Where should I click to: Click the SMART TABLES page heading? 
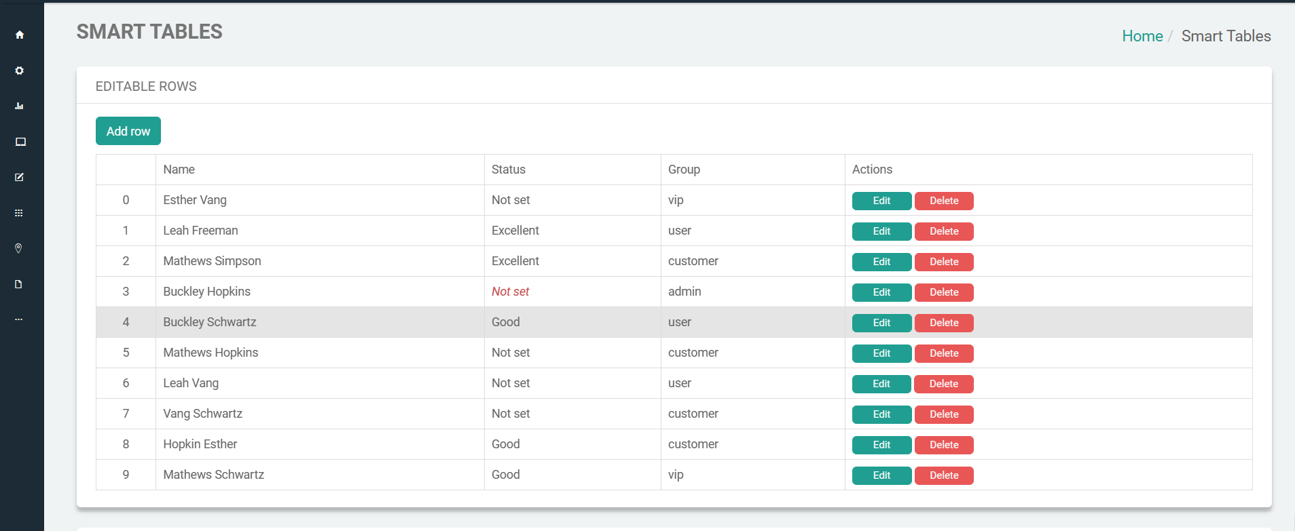(149, 32)
